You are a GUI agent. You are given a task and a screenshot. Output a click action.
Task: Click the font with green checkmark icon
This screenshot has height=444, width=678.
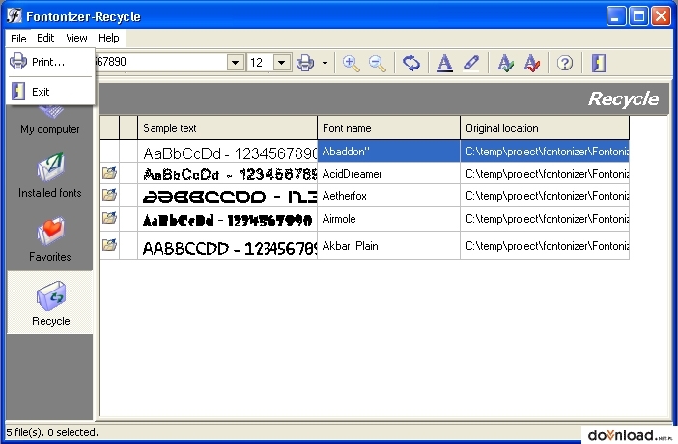(x=505, y=63)
